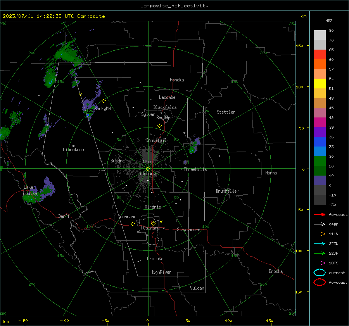Click the radar center diamond above Didsbury
Viewport: 349px width, 326px height.
tap(148, 169)
